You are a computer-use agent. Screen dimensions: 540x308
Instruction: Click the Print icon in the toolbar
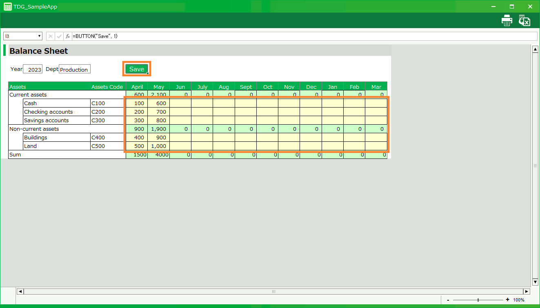[507, 20]
